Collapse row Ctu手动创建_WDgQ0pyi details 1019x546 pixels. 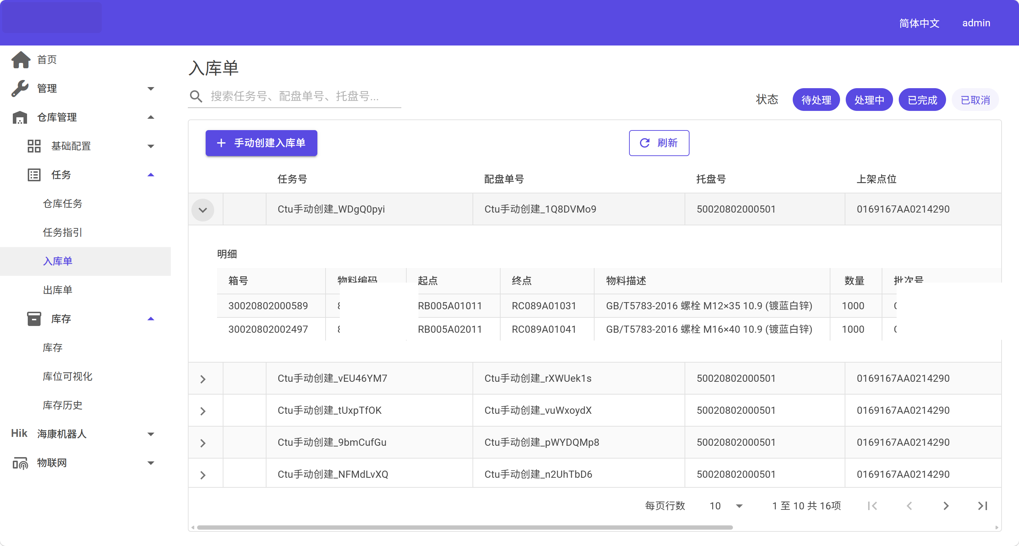tap(203, 210)
